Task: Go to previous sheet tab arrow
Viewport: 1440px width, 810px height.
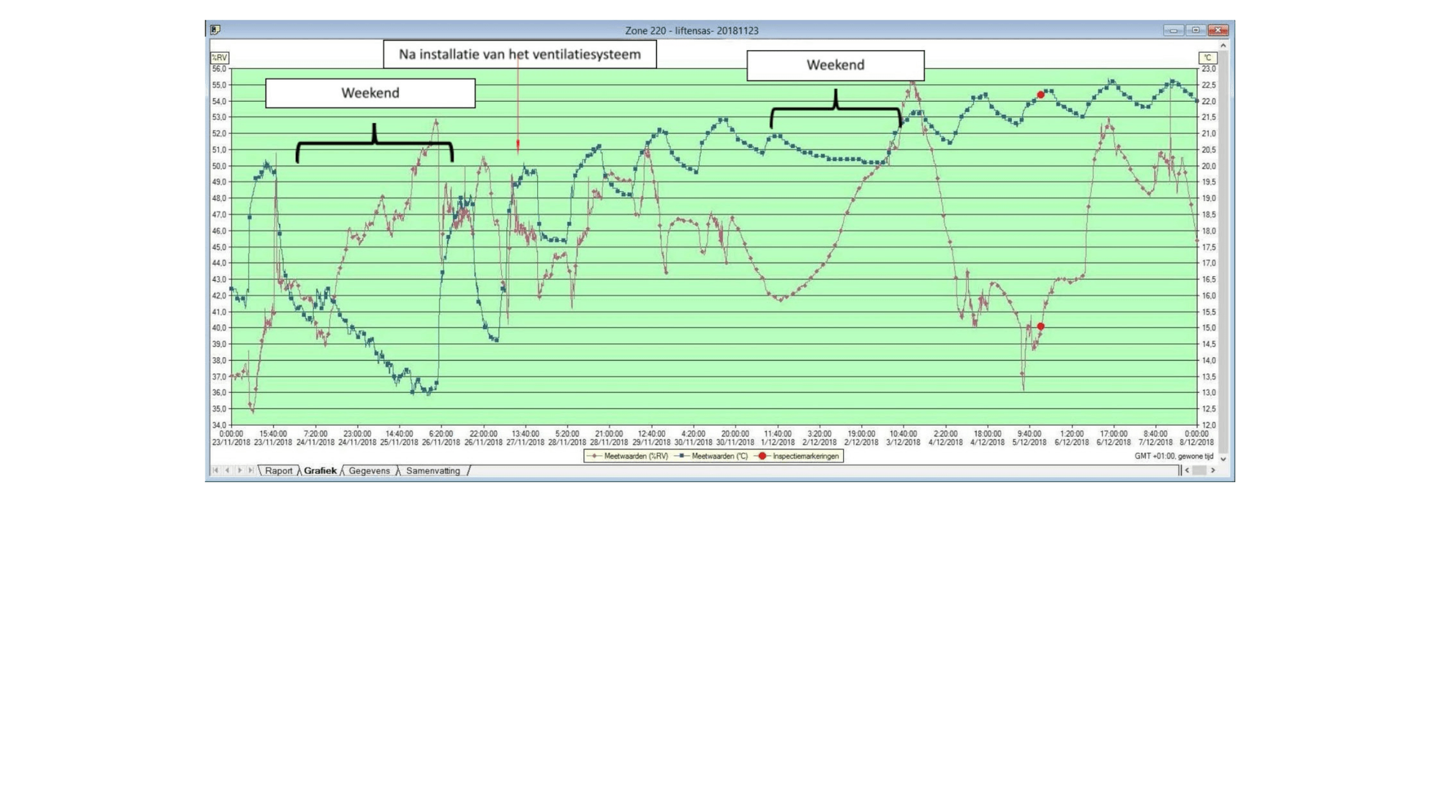Action: 227,470
